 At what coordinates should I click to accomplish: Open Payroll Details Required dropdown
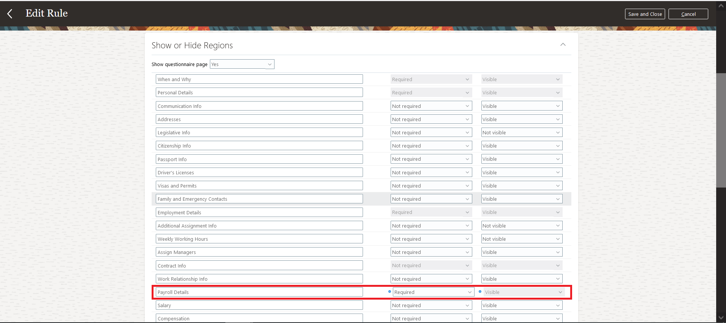tap(433, 292)
